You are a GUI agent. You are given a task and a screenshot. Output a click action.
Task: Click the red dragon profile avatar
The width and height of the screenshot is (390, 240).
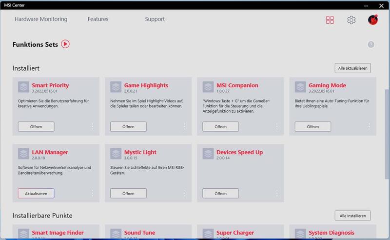[x=373, y=20]
